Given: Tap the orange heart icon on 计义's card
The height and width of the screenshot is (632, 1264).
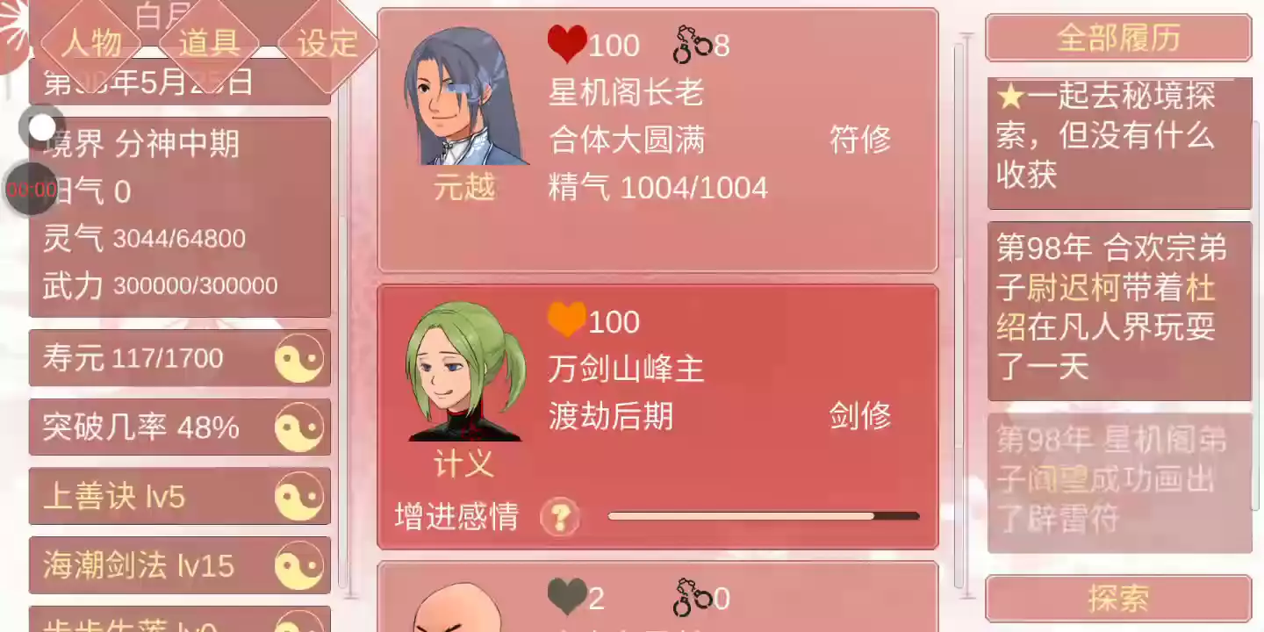Looking at the screenshot, I should 567,320.
